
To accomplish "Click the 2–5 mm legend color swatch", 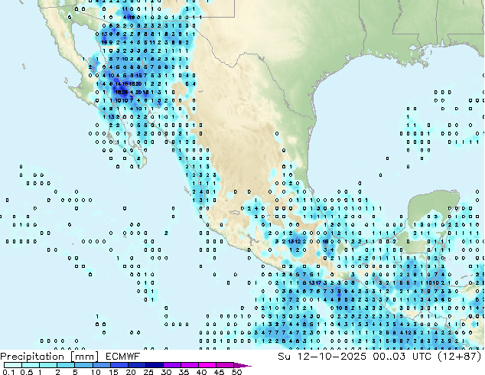I will click(66, 365).
